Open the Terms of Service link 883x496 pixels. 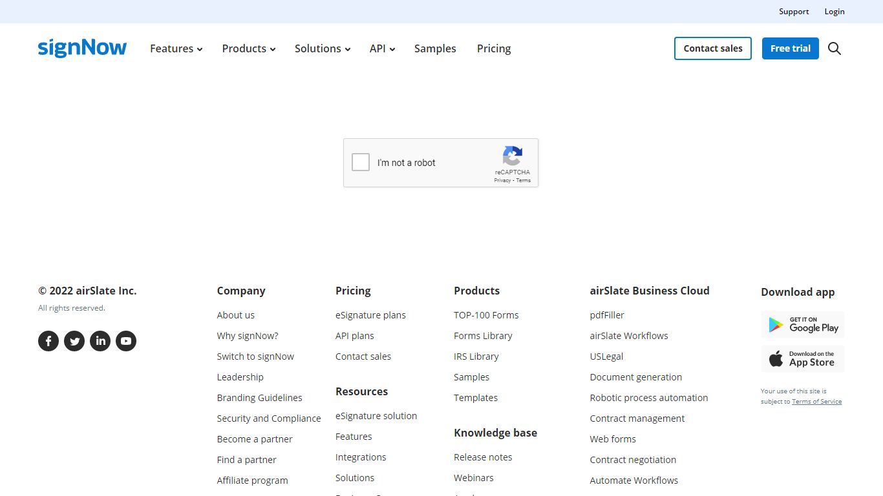[x=817, y=402]
